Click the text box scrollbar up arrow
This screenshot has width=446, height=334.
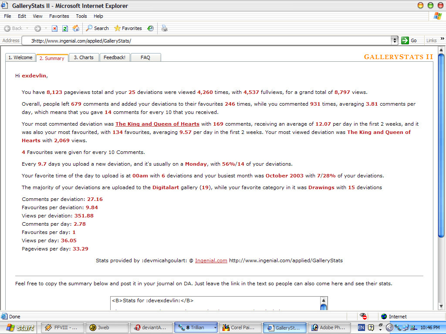pos(324,300)
